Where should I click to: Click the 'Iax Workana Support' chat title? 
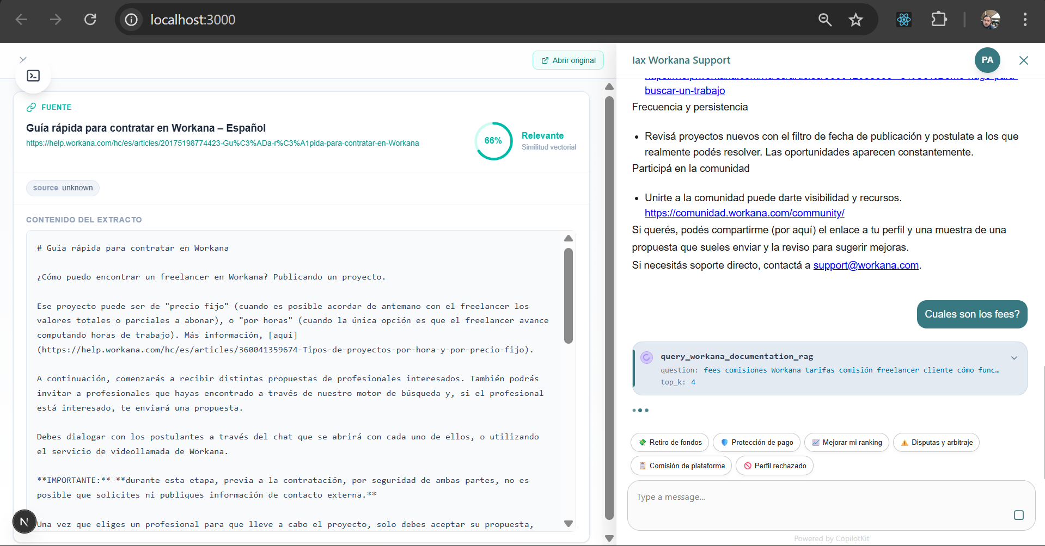click(681, 60)
